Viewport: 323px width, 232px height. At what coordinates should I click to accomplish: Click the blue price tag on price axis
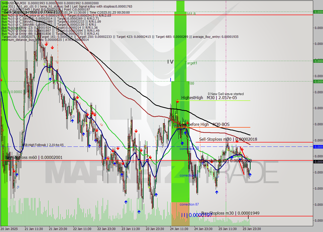pyautogui.click(x=318, y=147)
